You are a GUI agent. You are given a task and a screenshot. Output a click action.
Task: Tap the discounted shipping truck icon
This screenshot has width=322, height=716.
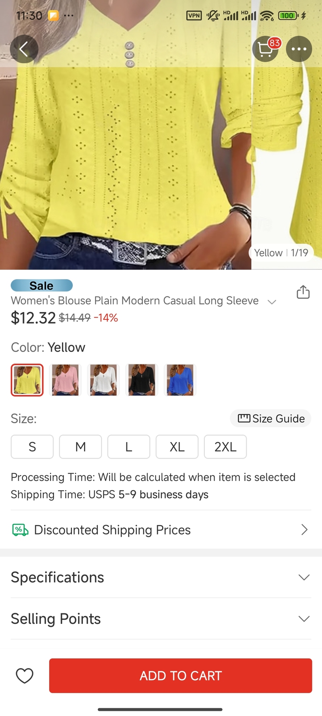tap(20, 530)
